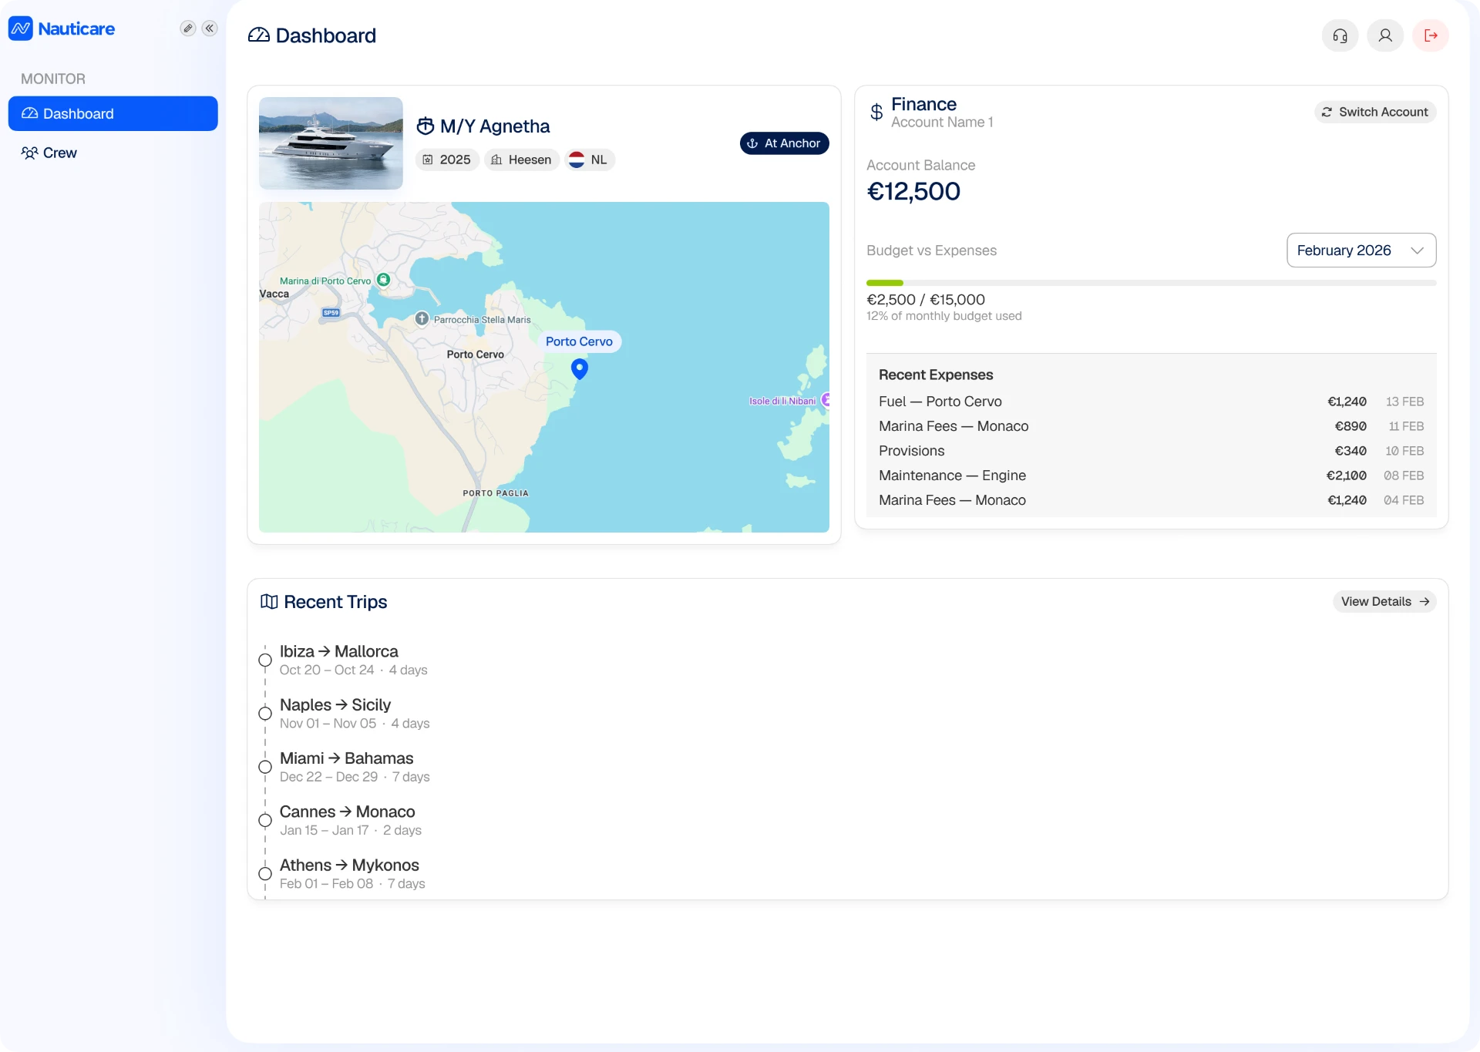The height and width of the screenshot is (1052, 1480).
Task: Open View Details for Recent Trips
Action: point(1384,602)
